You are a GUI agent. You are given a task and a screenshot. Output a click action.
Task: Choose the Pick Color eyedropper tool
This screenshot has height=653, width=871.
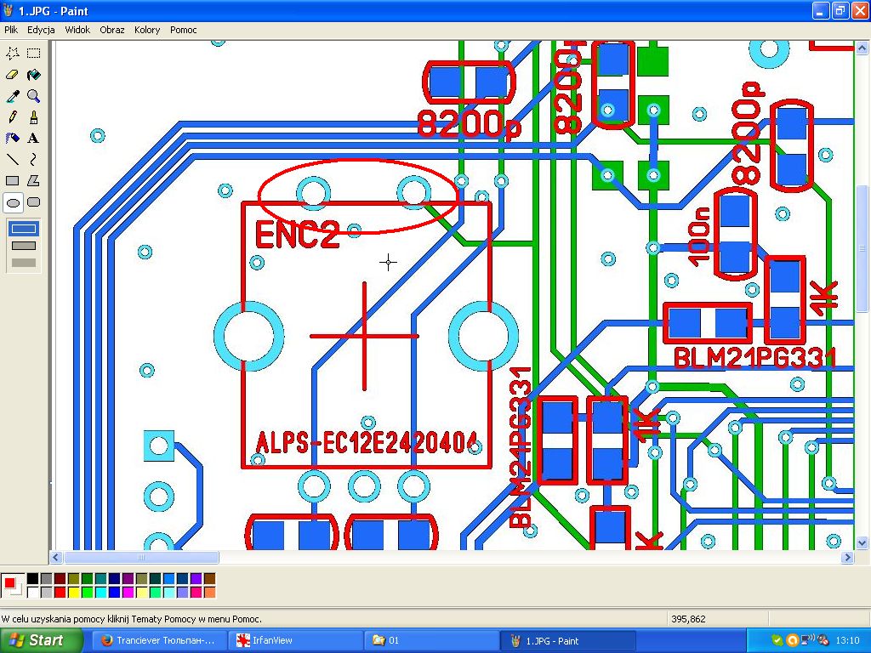pyautogui.click(x=13, y=96)
